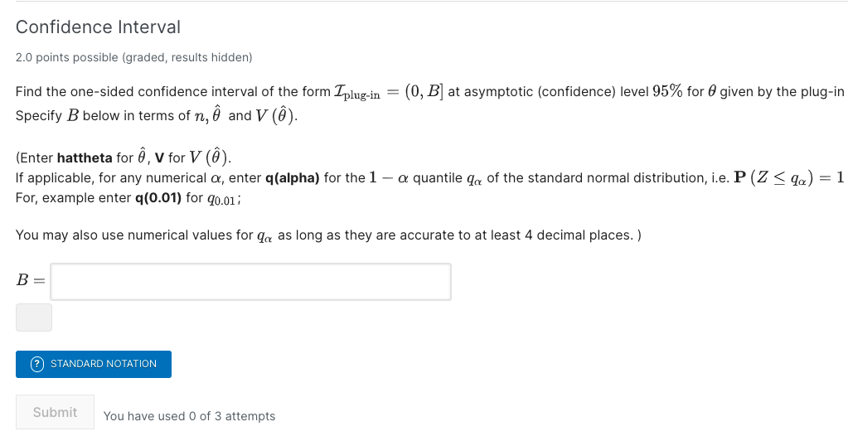This screenshot has height=441, width=848.
Task: Select the bold hattheta keyword
Action: (85, 158)
